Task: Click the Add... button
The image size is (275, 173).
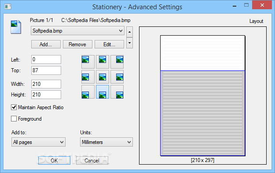Action: coord(46,44)
